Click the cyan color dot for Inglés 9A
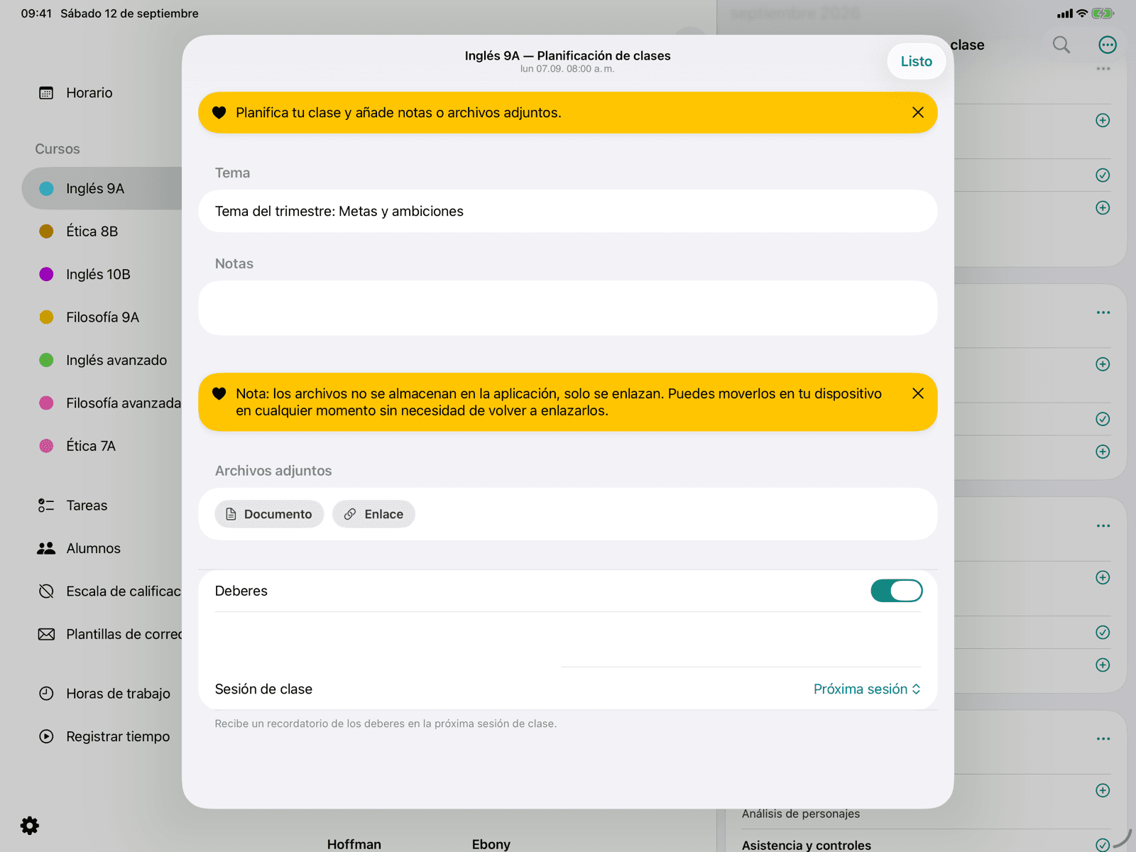 pos(46,189)
